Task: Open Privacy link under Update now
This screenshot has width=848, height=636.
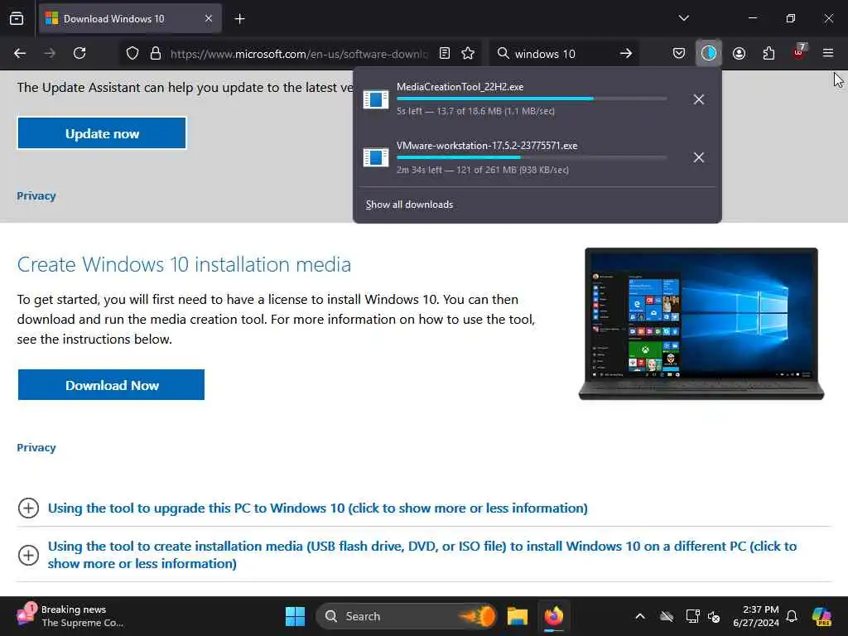Action: (x=36, y=195)
